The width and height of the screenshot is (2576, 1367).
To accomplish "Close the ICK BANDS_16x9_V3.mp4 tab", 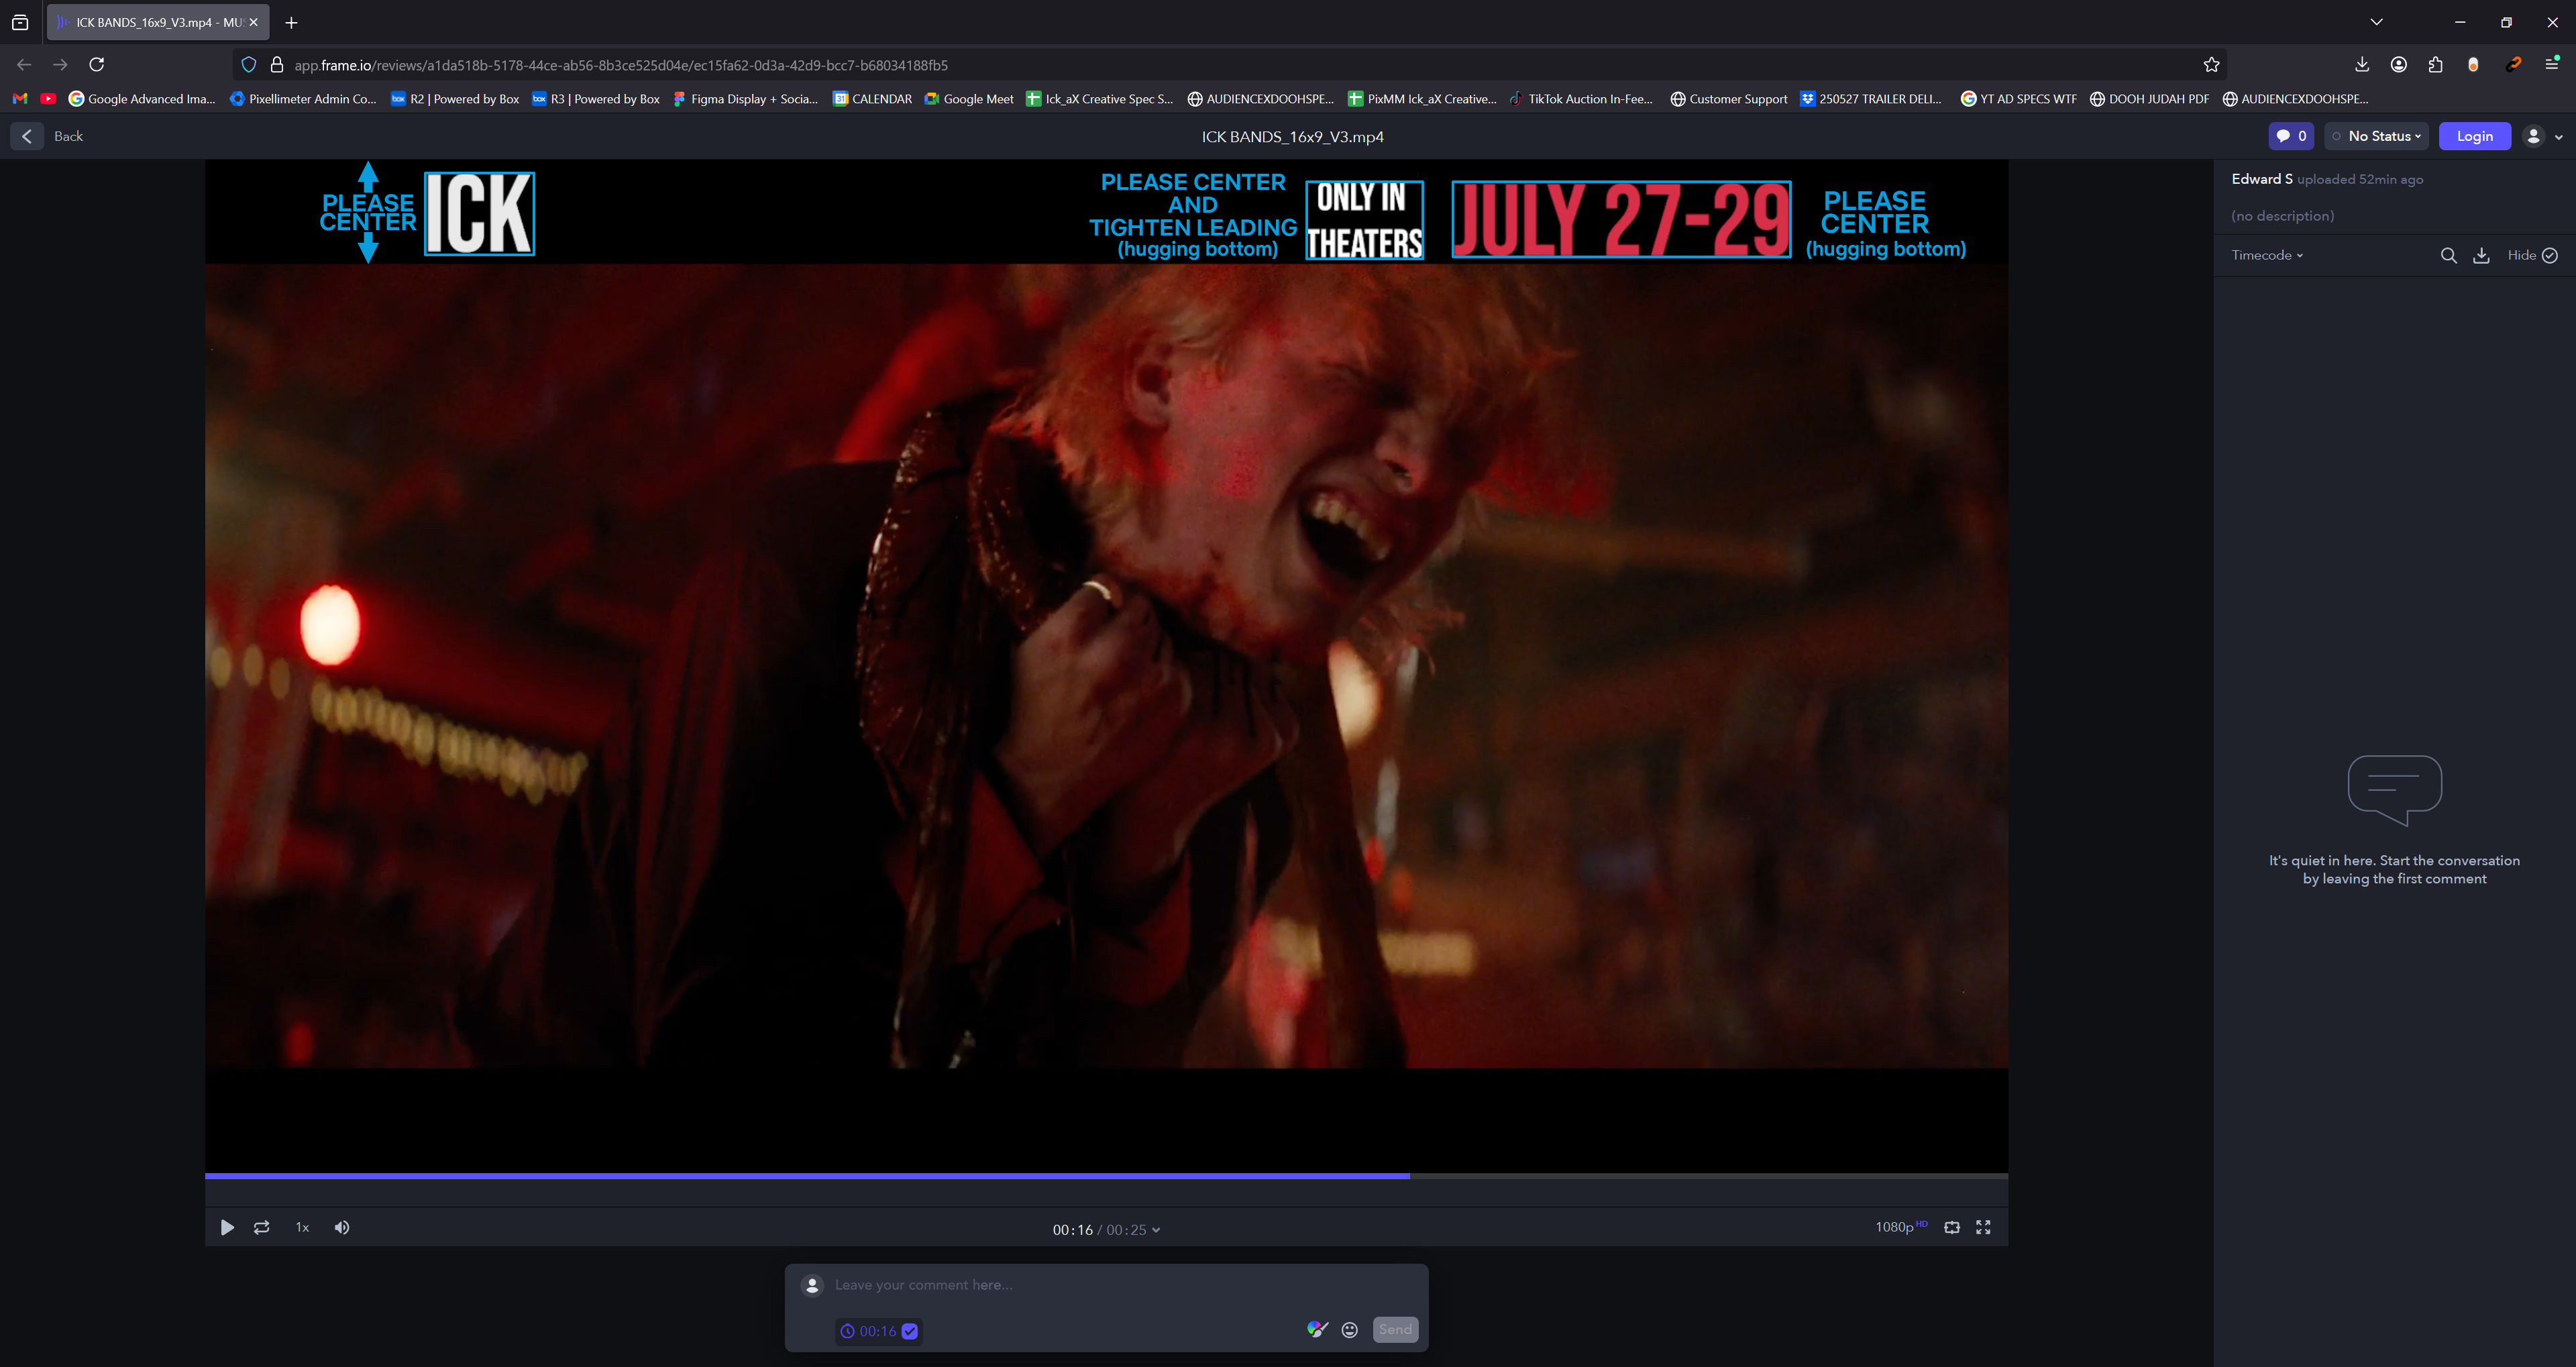I will [254, 22].
